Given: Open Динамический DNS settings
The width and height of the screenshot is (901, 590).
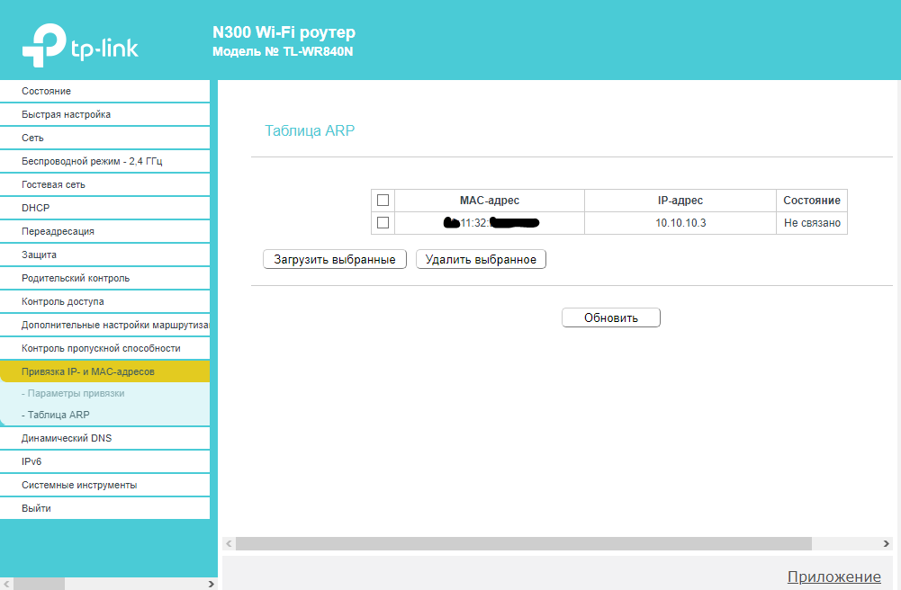Looking at the screenshot, I should tap(104, 438).
